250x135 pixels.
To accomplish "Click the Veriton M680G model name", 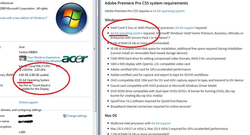I will pyautogui.click(x=28, y=52).
